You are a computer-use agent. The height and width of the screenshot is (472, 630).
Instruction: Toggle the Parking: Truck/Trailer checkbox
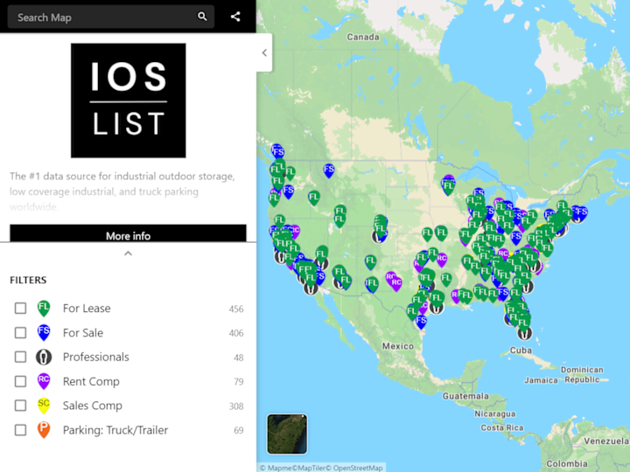coord(20,430)
